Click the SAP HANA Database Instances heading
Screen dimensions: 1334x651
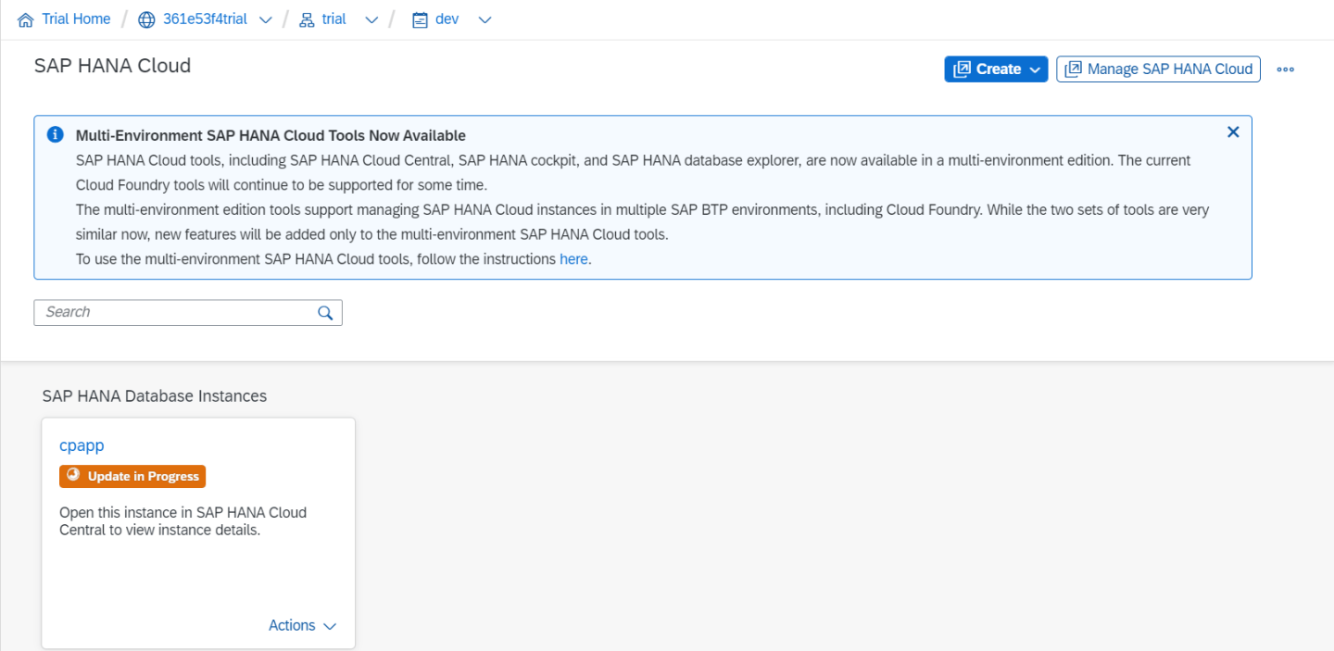155,396
